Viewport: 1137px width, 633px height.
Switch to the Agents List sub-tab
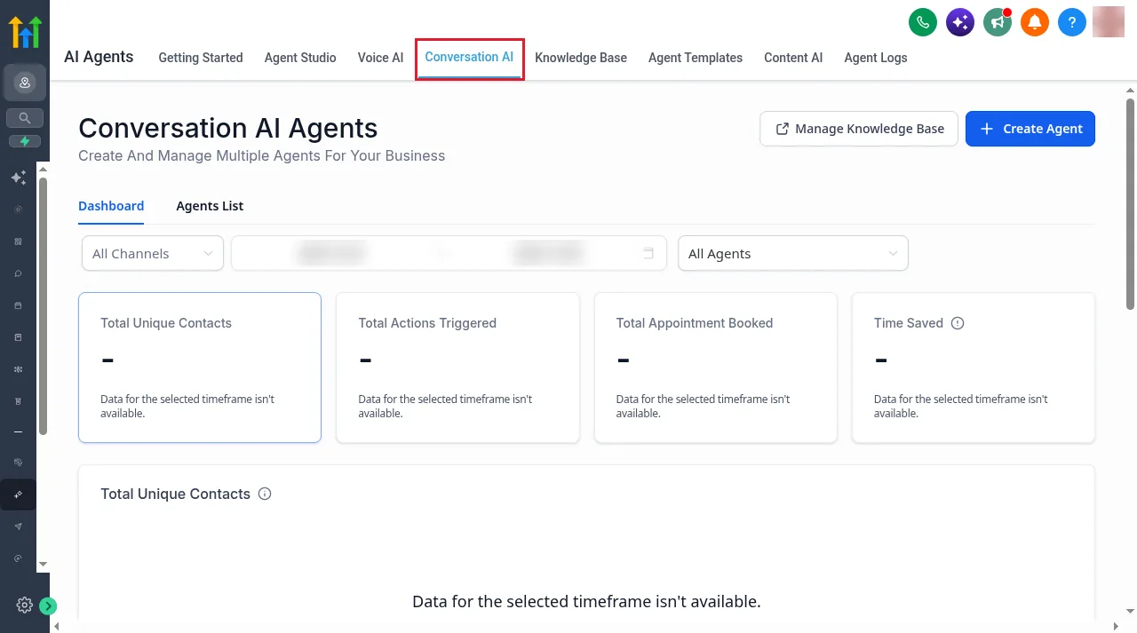[x=210, y=206]
